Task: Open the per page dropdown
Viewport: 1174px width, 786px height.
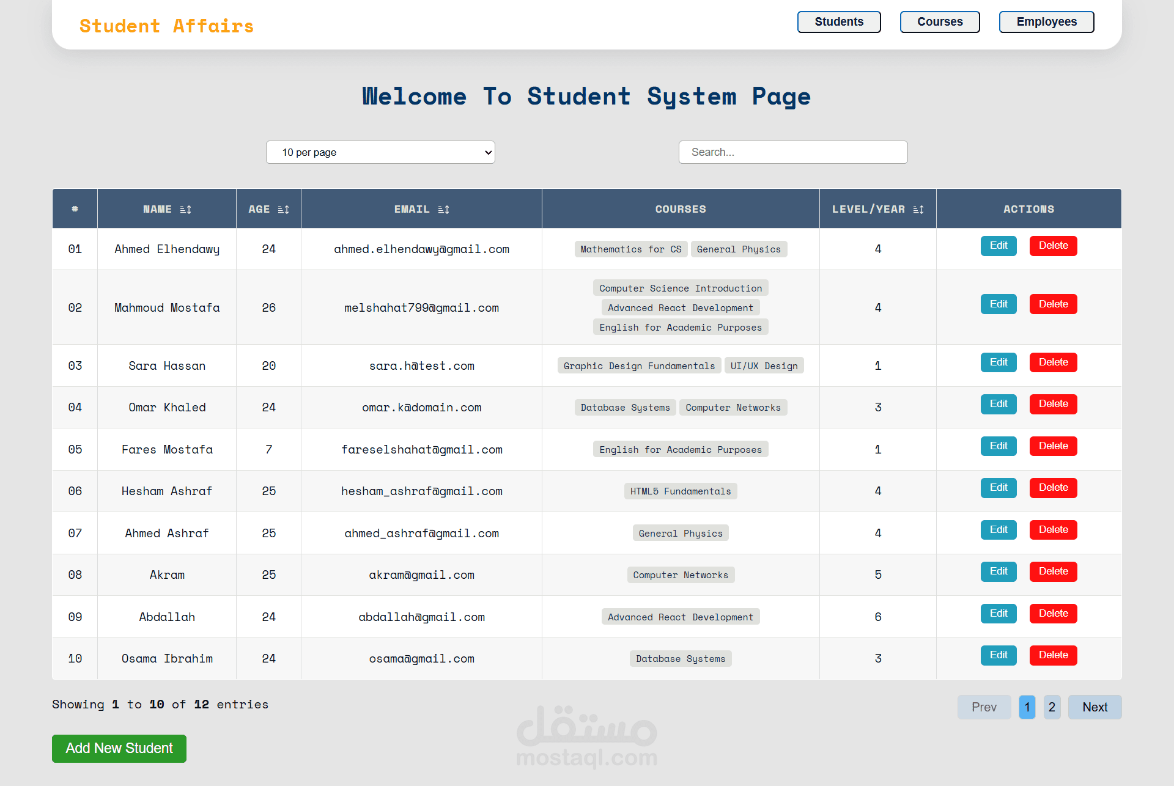Action: click(x=380, y=152)
